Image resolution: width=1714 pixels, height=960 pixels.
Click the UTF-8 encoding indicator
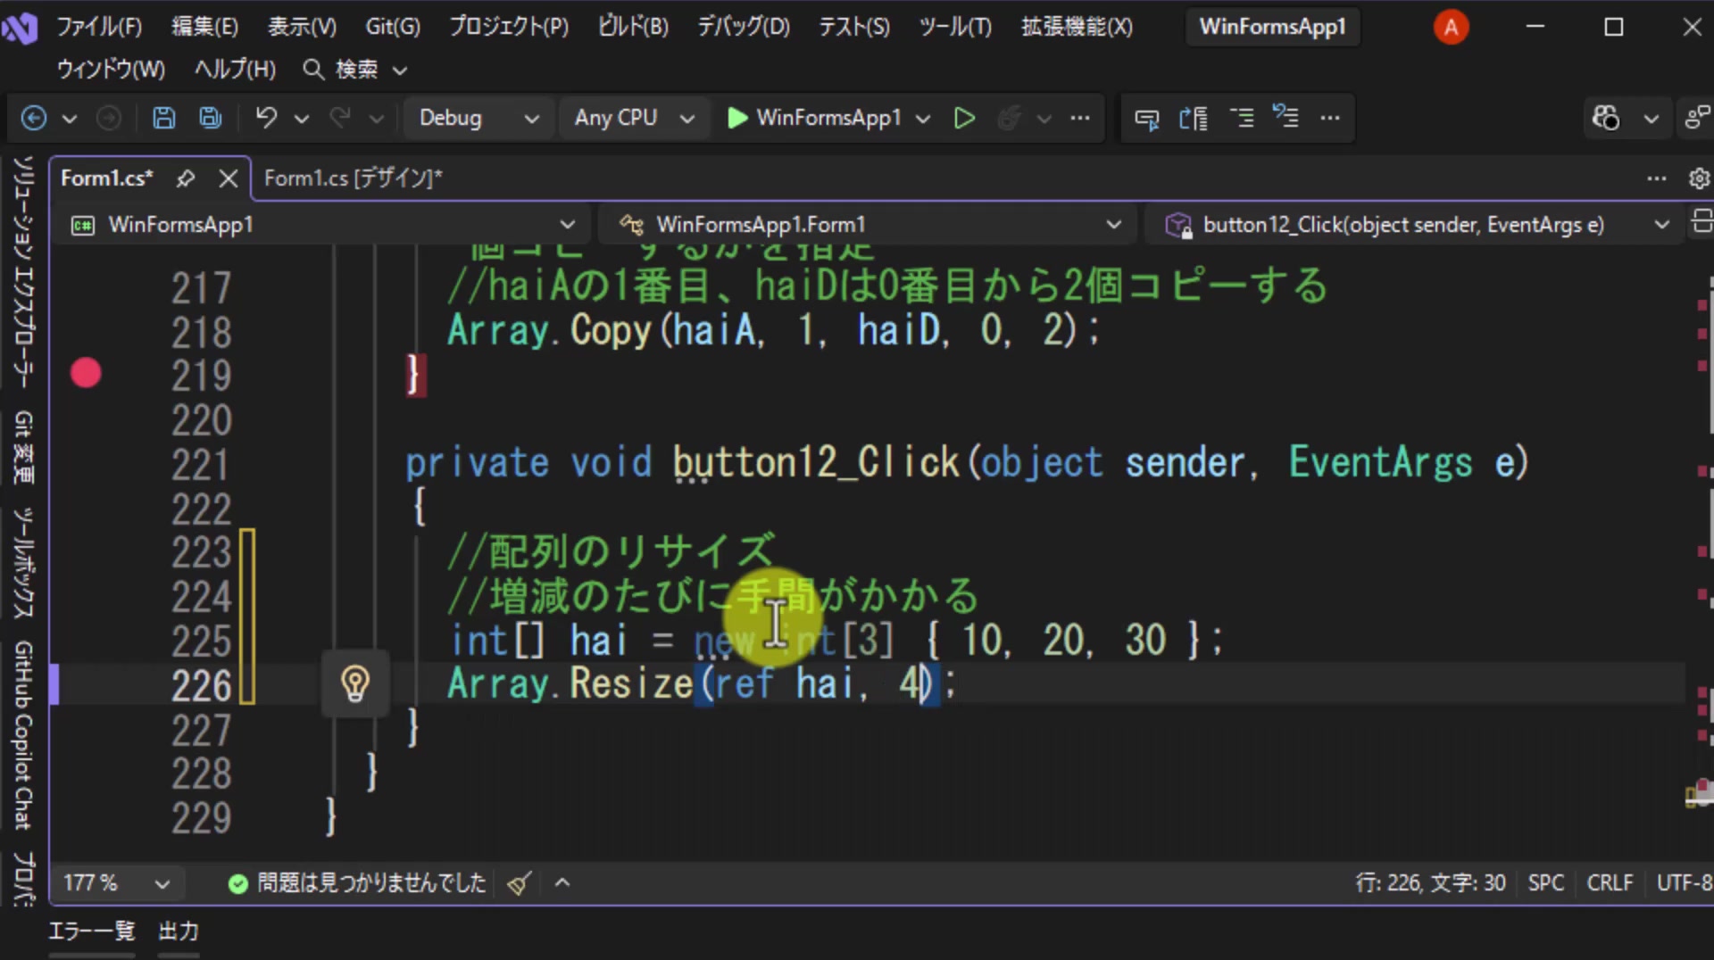(1685, 883)
